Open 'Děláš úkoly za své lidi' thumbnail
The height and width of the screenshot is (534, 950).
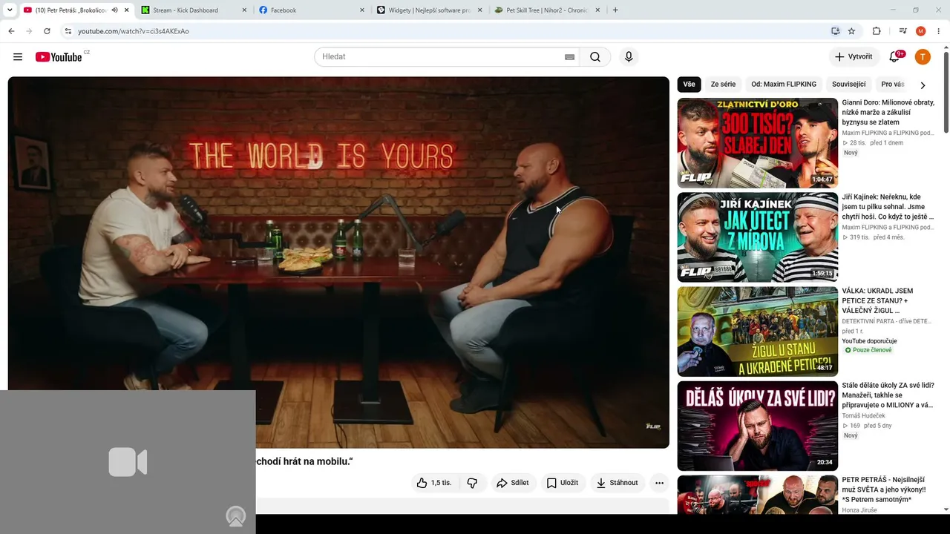(758, 426)
